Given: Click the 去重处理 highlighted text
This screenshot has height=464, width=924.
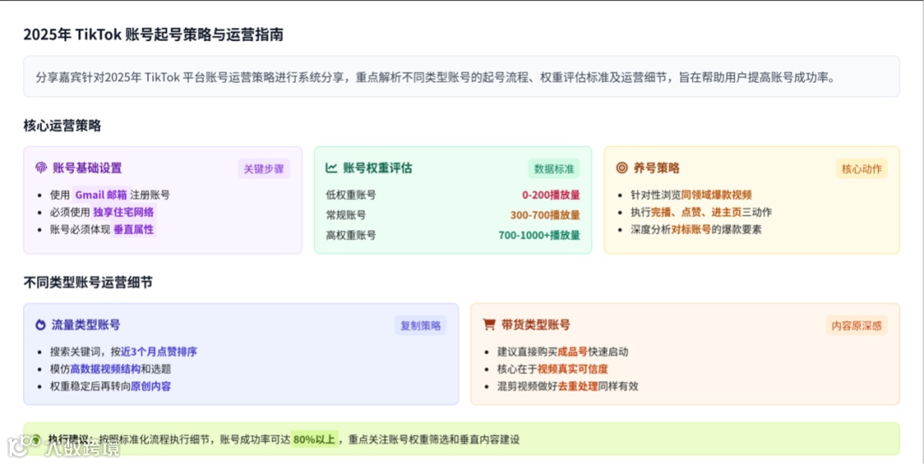Looking at the screenshot, I should pos(577,386).
